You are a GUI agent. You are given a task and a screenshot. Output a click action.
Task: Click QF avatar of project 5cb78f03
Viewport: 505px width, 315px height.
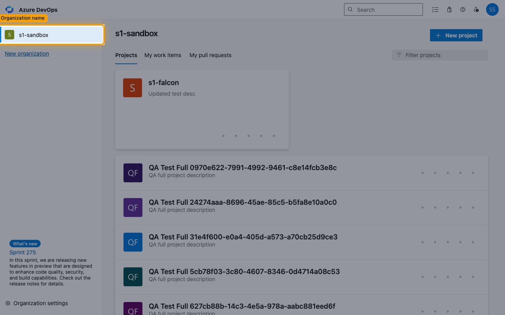pyautogui.click(x=133, y=276)
